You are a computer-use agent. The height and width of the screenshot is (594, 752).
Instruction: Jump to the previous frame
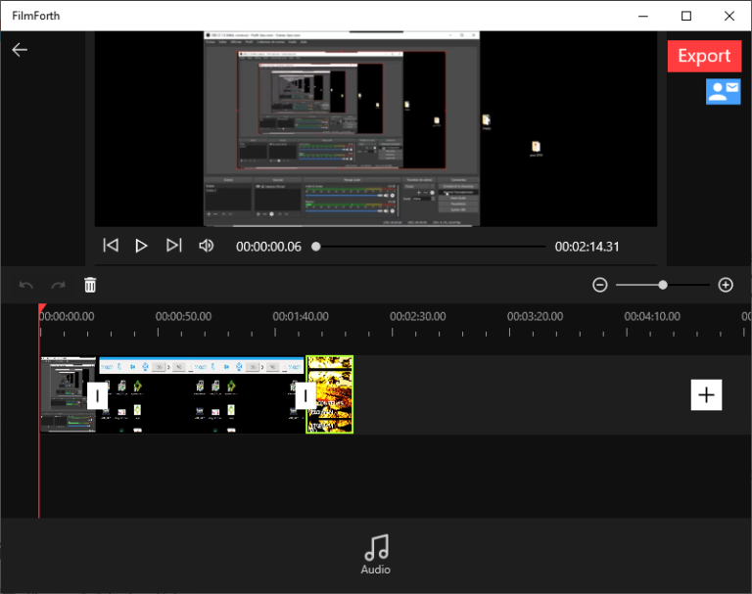coord(111,246)
